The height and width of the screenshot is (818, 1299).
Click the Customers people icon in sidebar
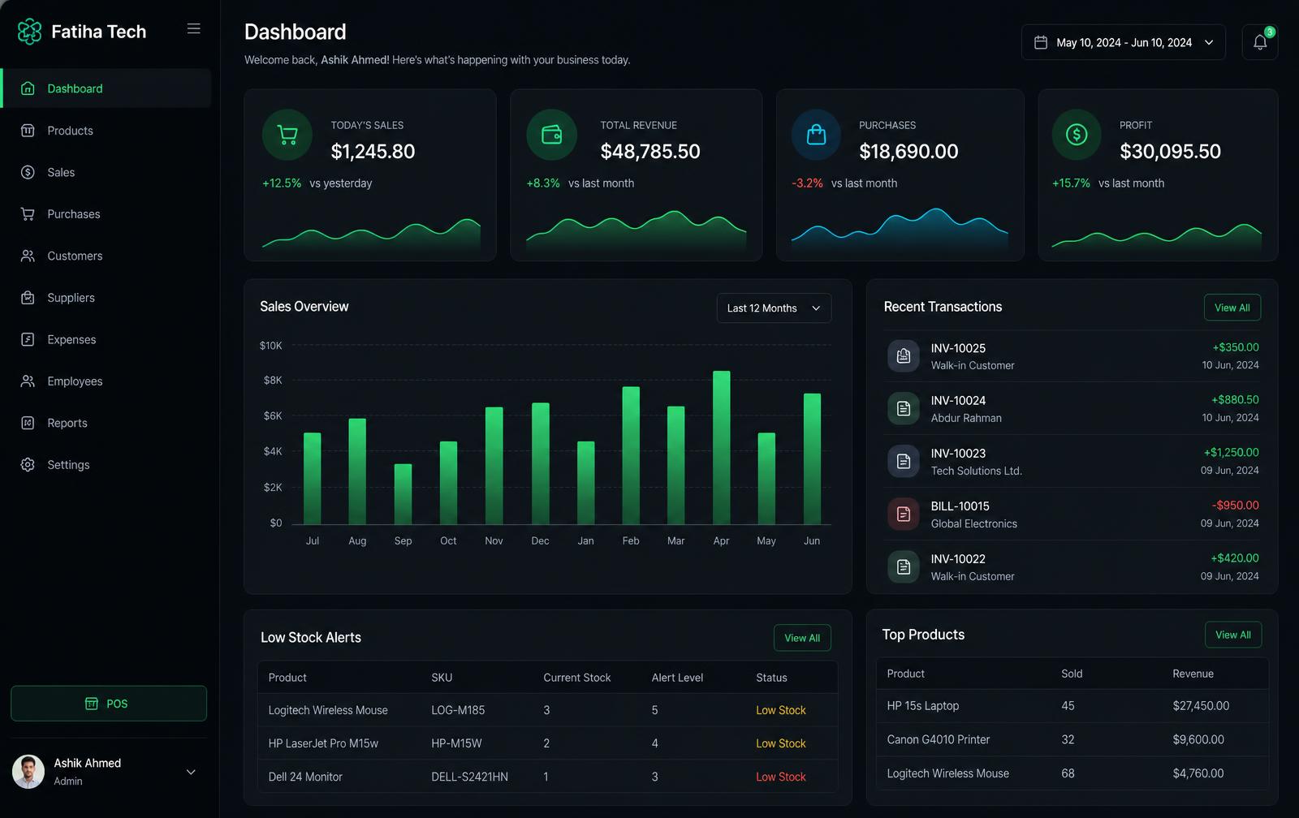coord(28,256)
